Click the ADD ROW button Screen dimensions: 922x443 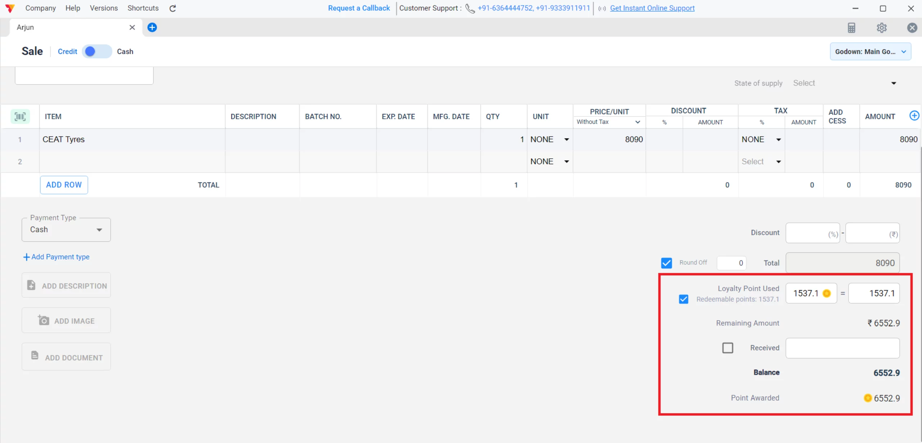[64, 185]
